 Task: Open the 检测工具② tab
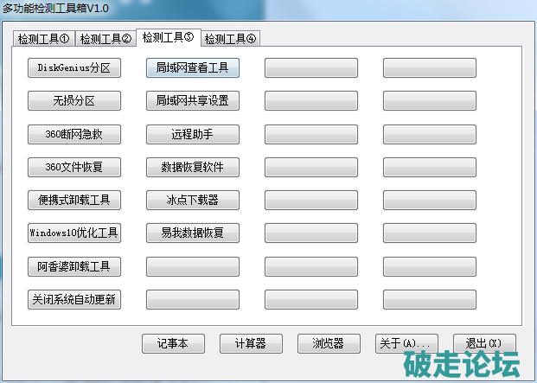(x=105, y=39)
